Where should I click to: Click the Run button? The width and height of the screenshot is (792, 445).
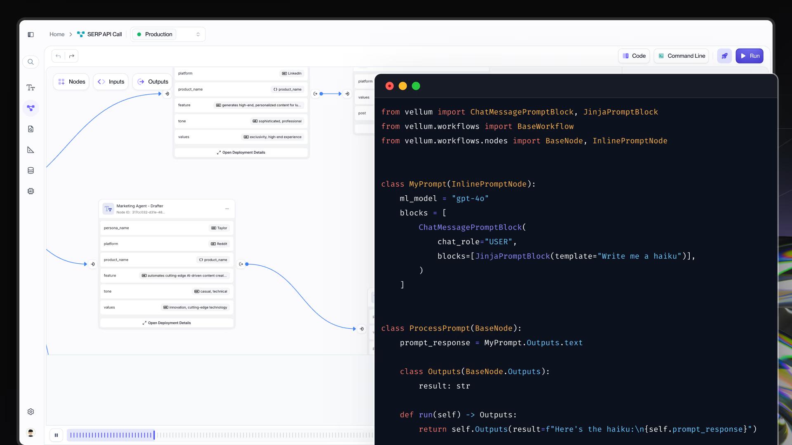[750, 56]
